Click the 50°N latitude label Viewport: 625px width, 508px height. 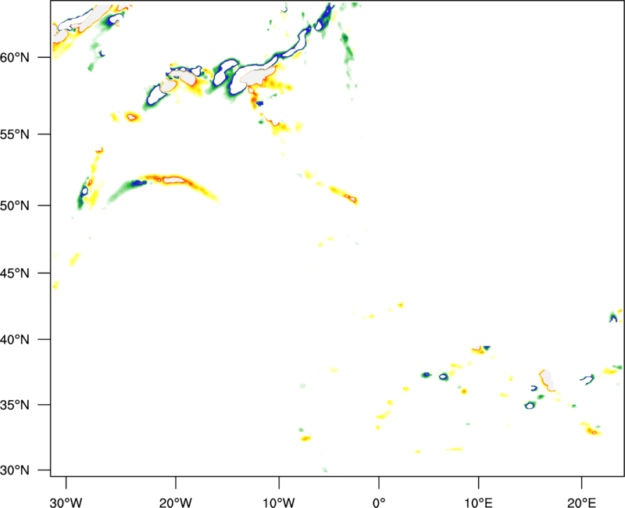click(x=15, y=206)
